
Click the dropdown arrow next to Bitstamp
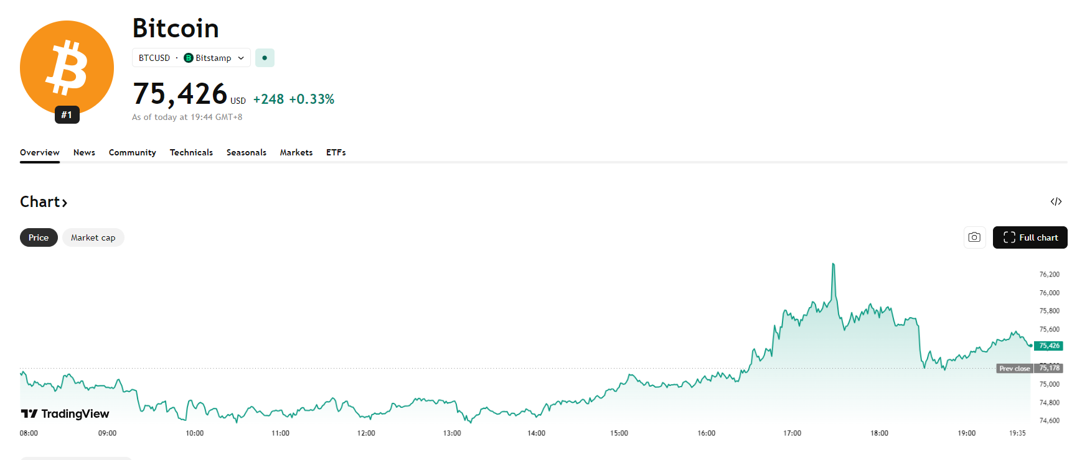click(241, 57)
